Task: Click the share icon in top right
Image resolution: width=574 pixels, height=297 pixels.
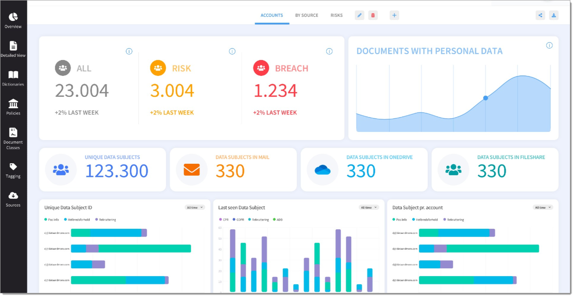Action: [540, 15]
